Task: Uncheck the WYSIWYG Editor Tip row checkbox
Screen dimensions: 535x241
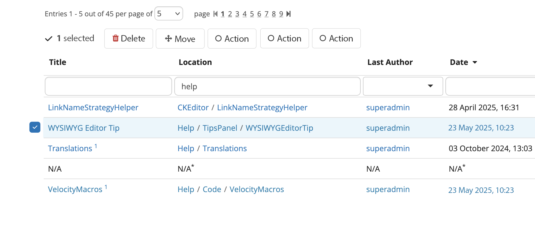Action: tap(35, 127)
